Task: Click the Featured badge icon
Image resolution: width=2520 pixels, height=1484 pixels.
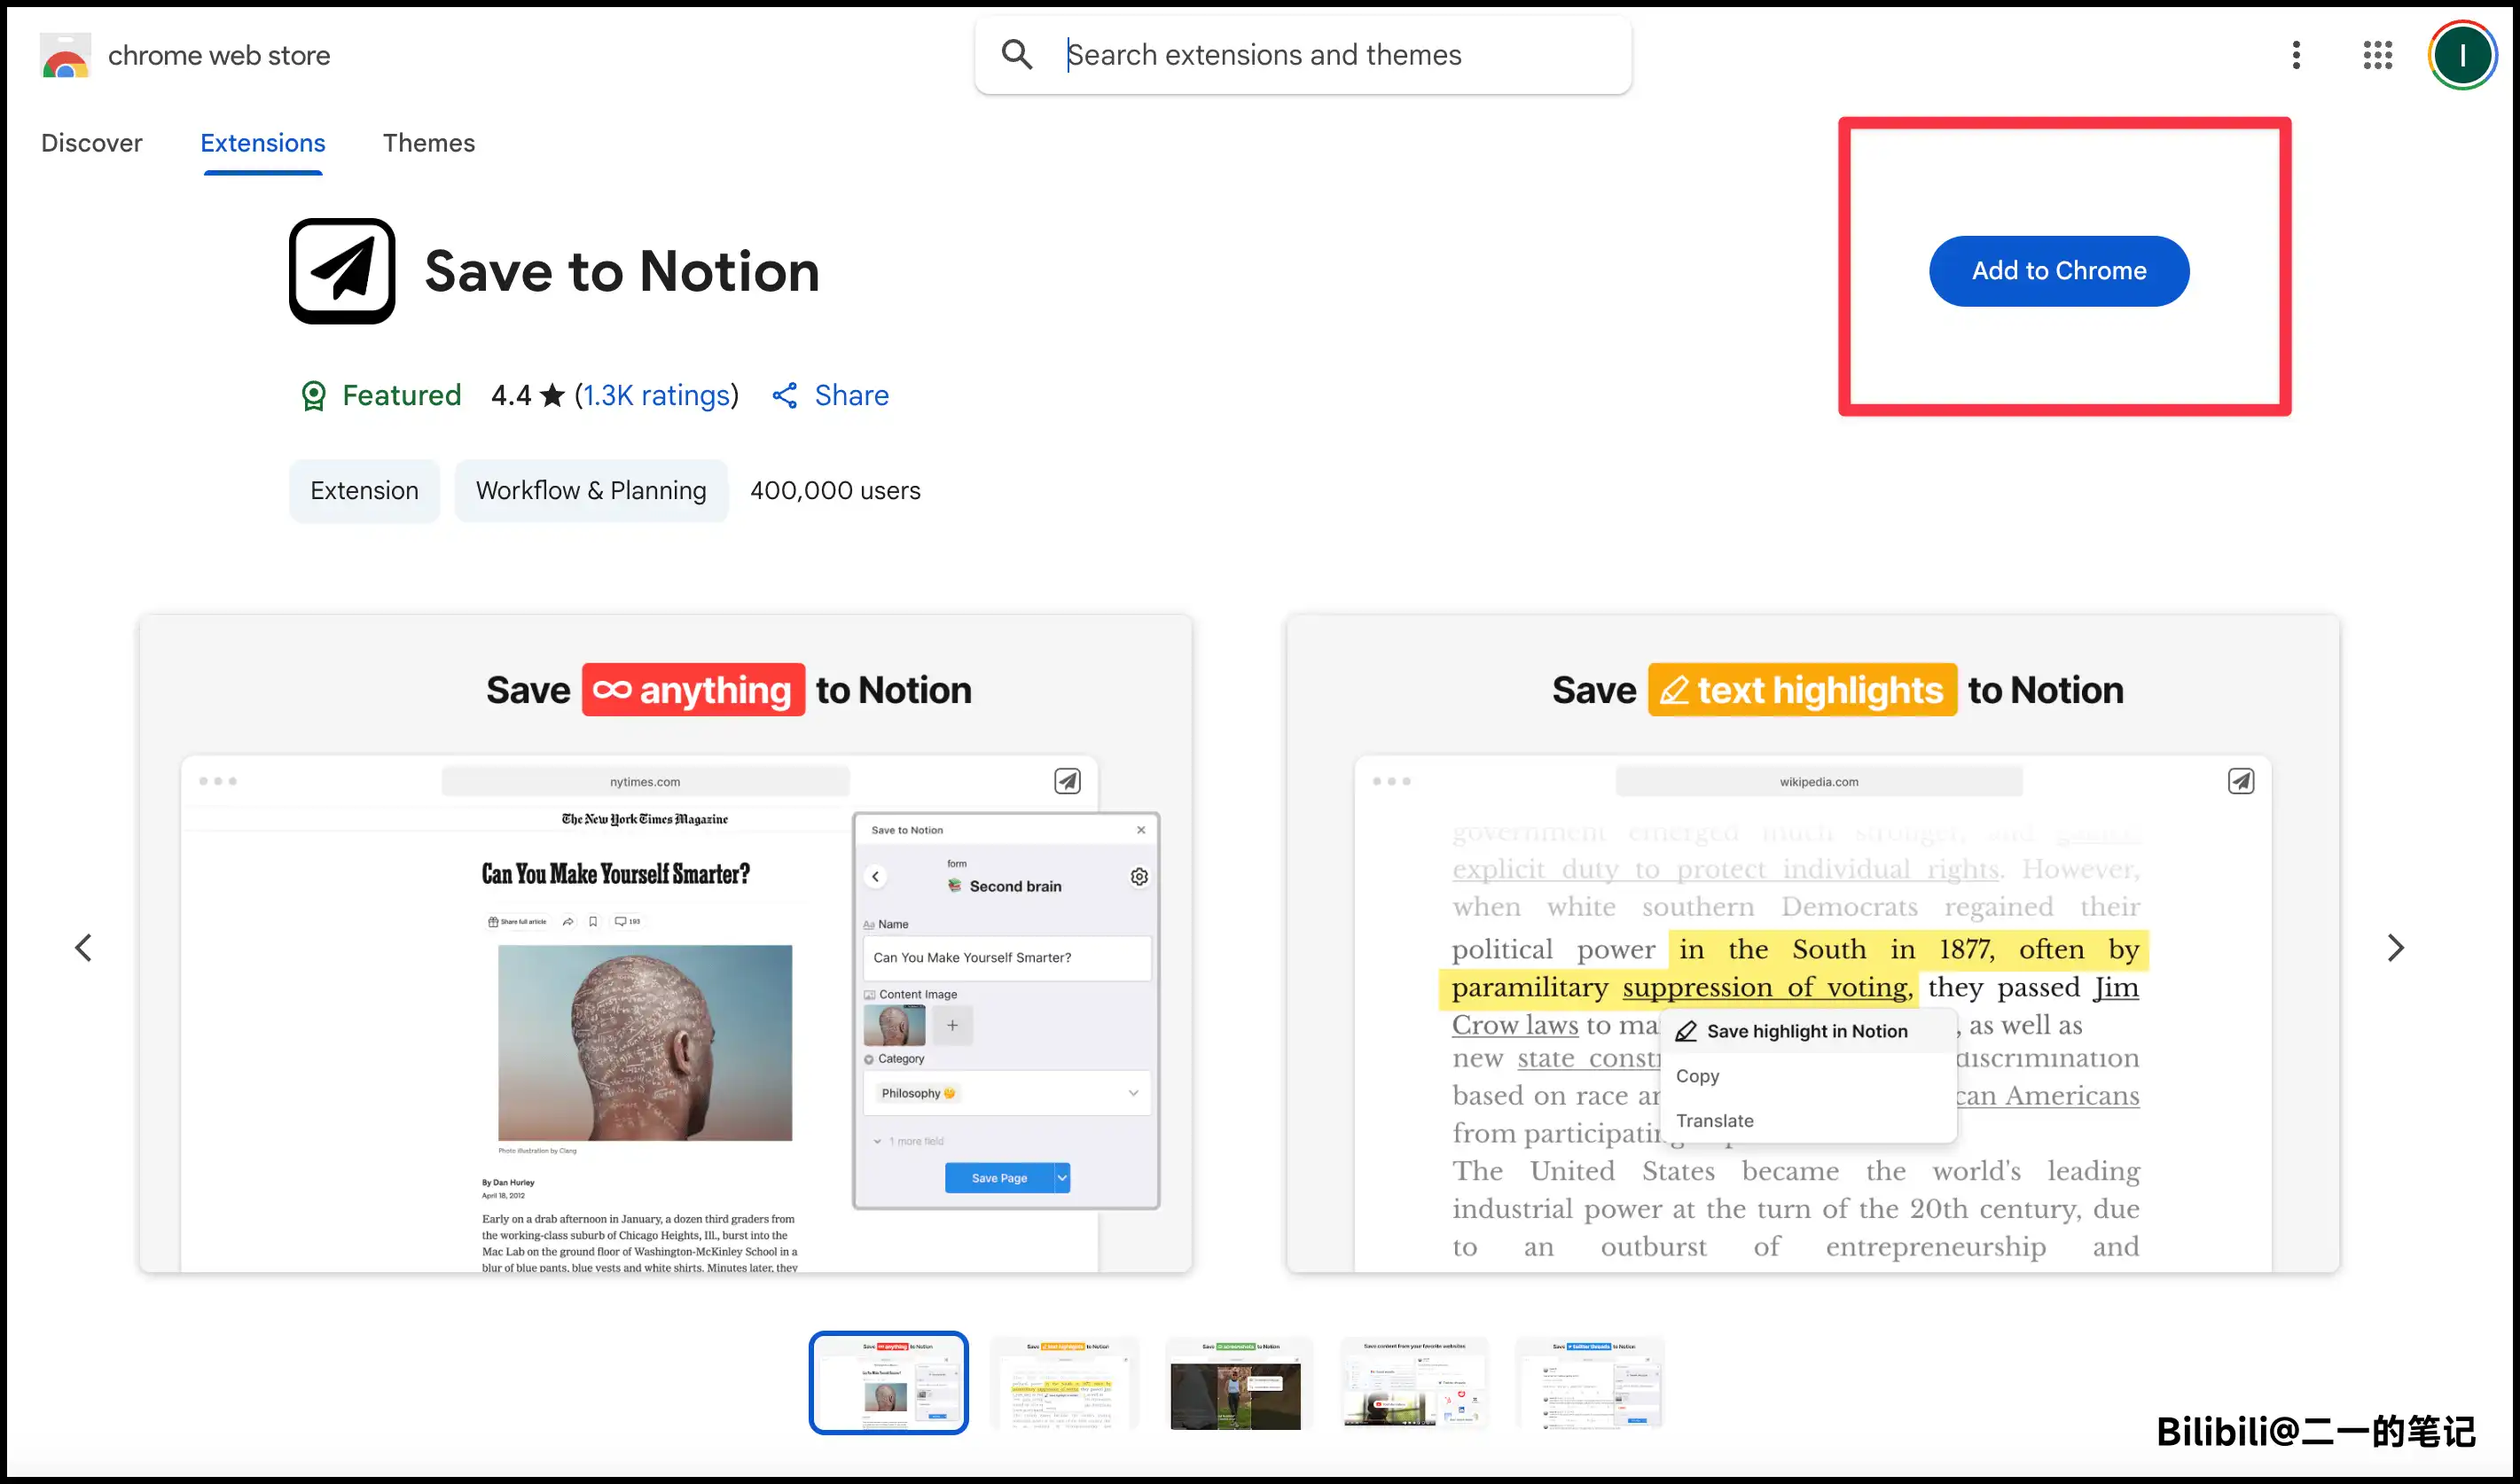Action: coord(313,395)
